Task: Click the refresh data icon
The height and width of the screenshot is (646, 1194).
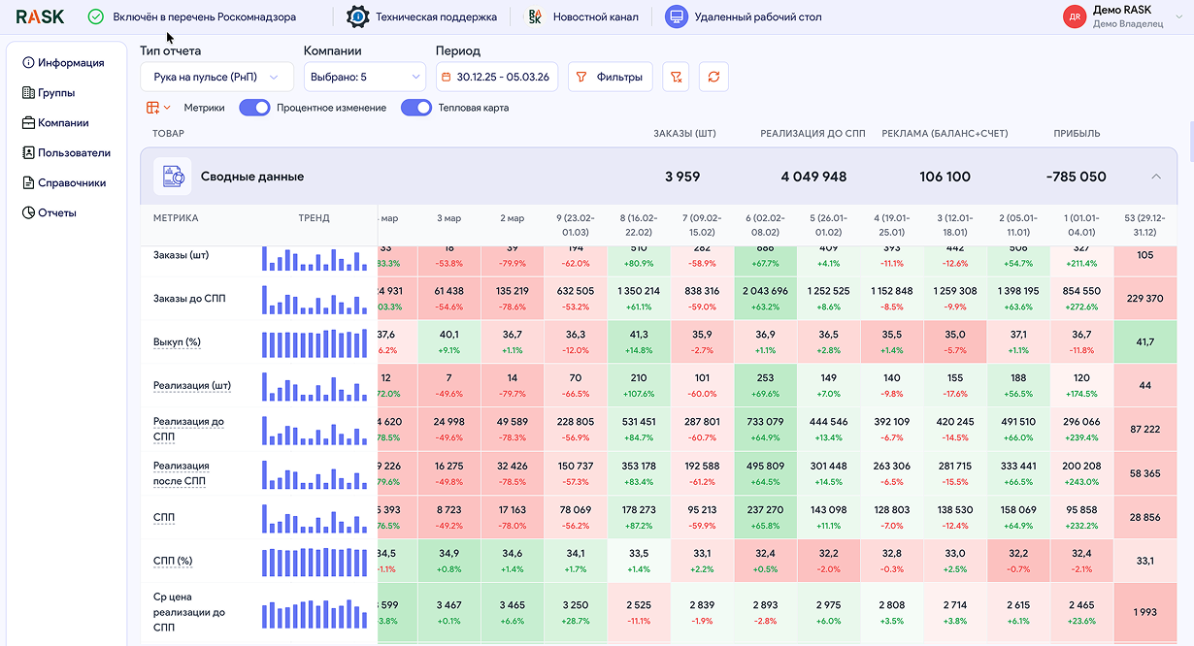Action: pyautogui.click(x=713, y=77)
